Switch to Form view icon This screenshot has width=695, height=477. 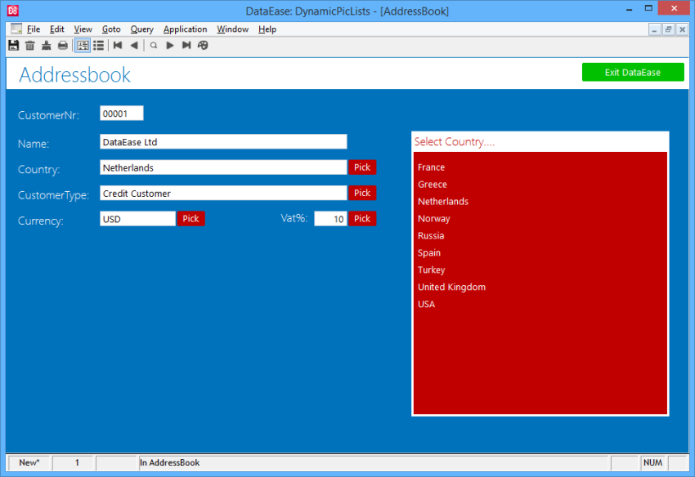point(83,45)
